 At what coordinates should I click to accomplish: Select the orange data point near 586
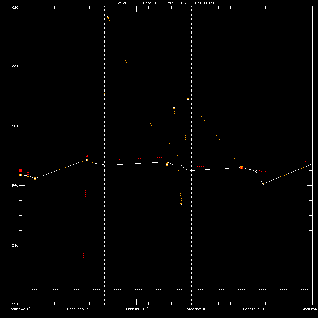(174, 108)
